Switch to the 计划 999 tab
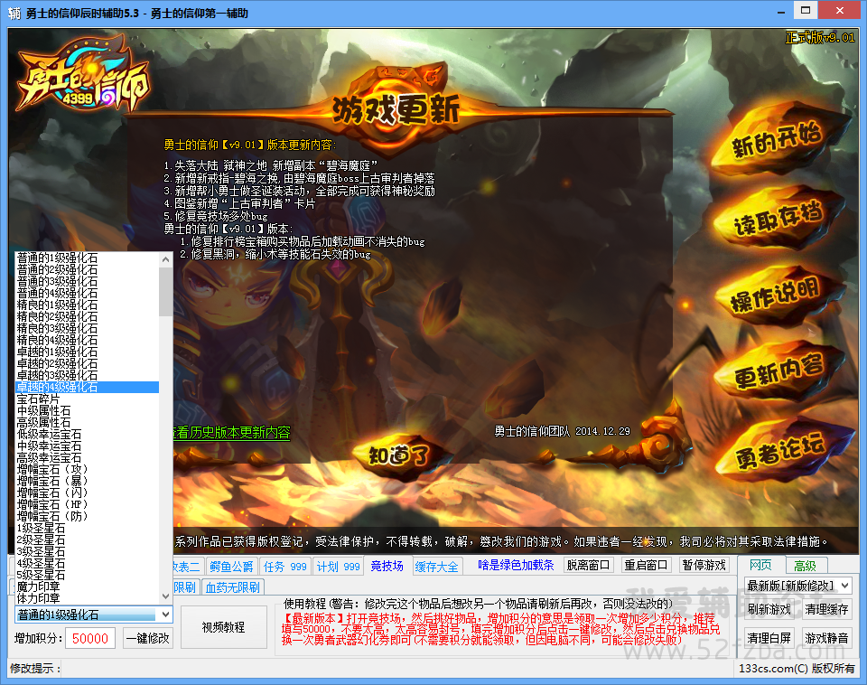This screenshot has height=685, width=867. pos(339,567)
